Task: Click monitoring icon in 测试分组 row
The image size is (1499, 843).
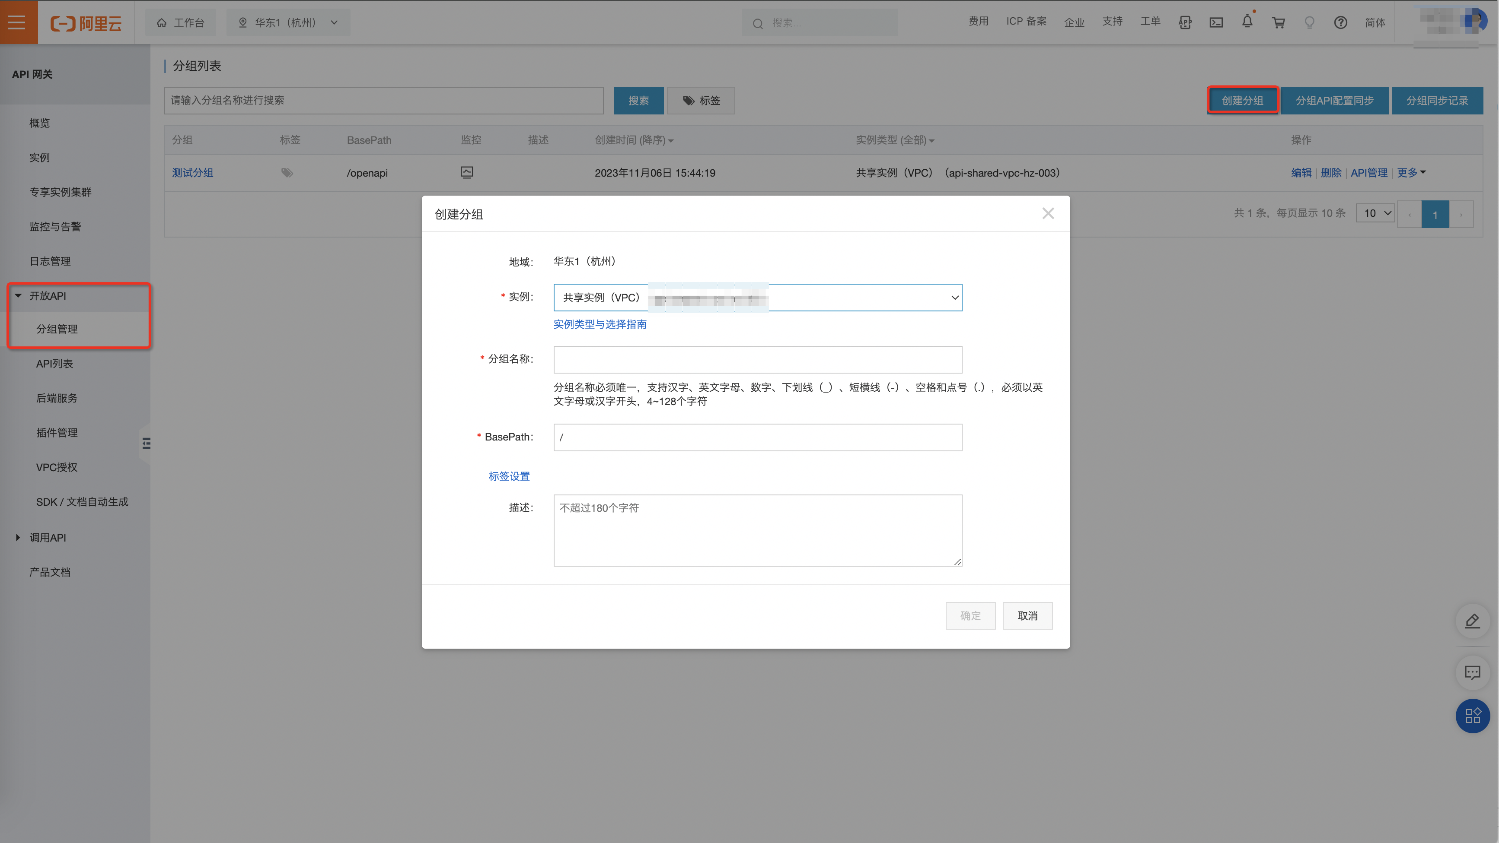Action: 467,172
